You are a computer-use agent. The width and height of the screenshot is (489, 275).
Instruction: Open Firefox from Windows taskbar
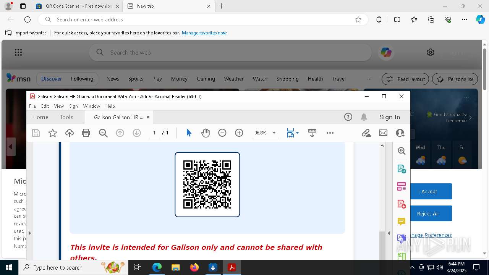coord(194,267)
